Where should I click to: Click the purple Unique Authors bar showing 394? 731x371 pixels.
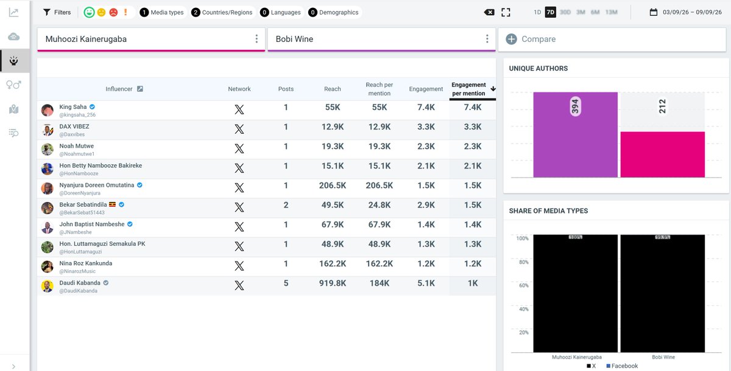coord(576,134)
